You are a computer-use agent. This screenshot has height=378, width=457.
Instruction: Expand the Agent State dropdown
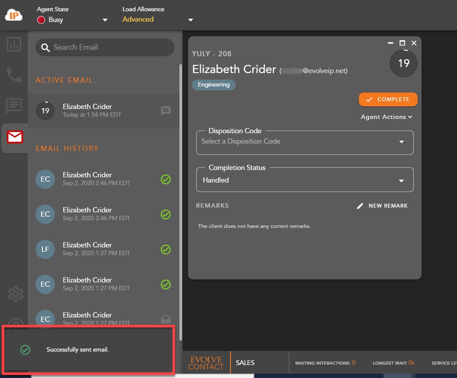click(x=105, y=20)
